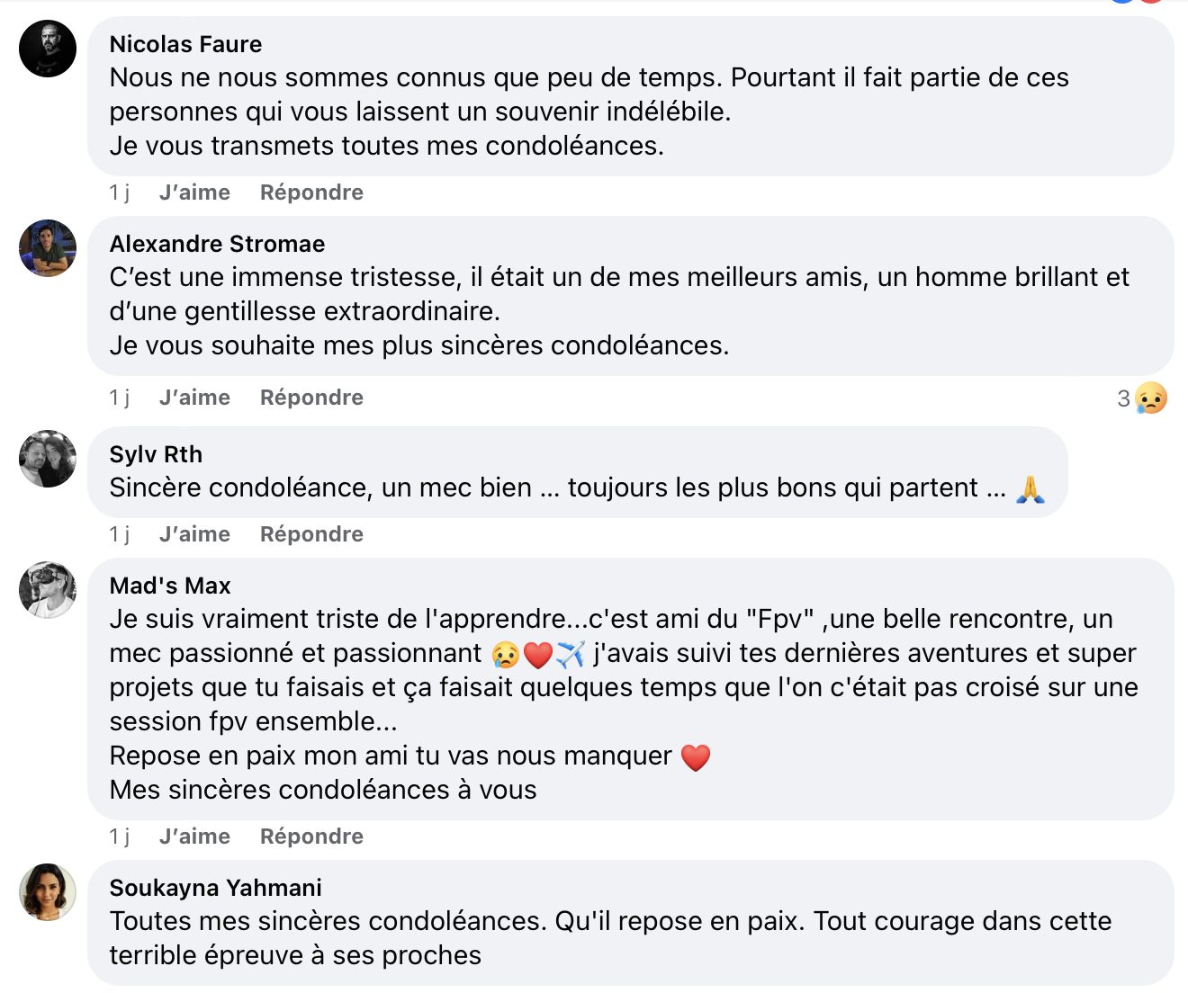Open sad reaction count on Alexandre's comment
This screenshot has height=993, width=1188.
point(1142,398)
